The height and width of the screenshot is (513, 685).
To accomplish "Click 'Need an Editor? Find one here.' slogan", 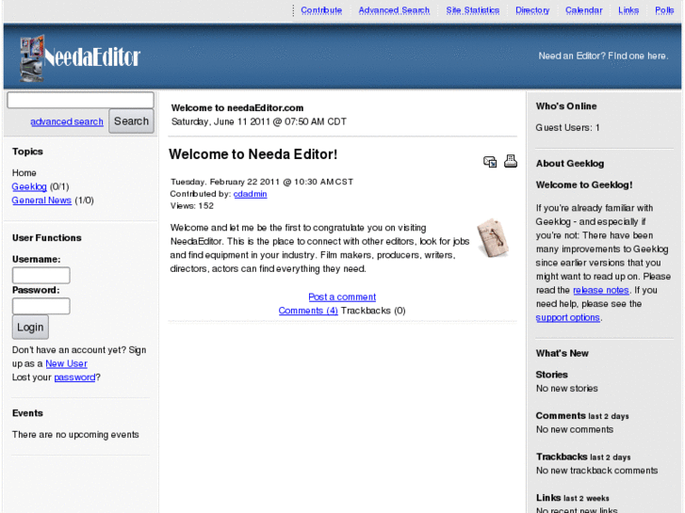I will tap(603, 56).
